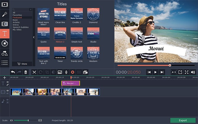Add a track with plus icon
This screenshot has height=124, width=198.
(x=5, y=78)
